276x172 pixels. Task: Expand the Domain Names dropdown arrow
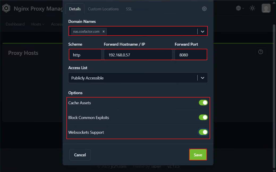pos(202,32)
